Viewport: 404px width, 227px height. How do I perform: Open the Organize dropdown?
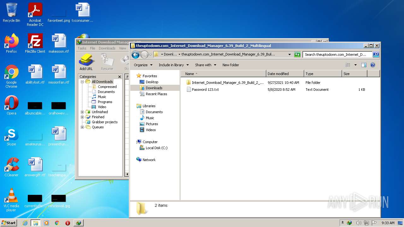pos(143,65)
